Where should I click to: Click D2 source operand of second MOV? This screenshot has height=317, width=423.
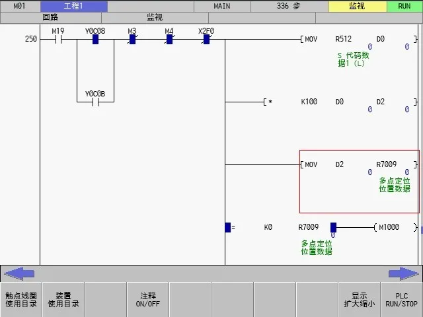(339, 164)
